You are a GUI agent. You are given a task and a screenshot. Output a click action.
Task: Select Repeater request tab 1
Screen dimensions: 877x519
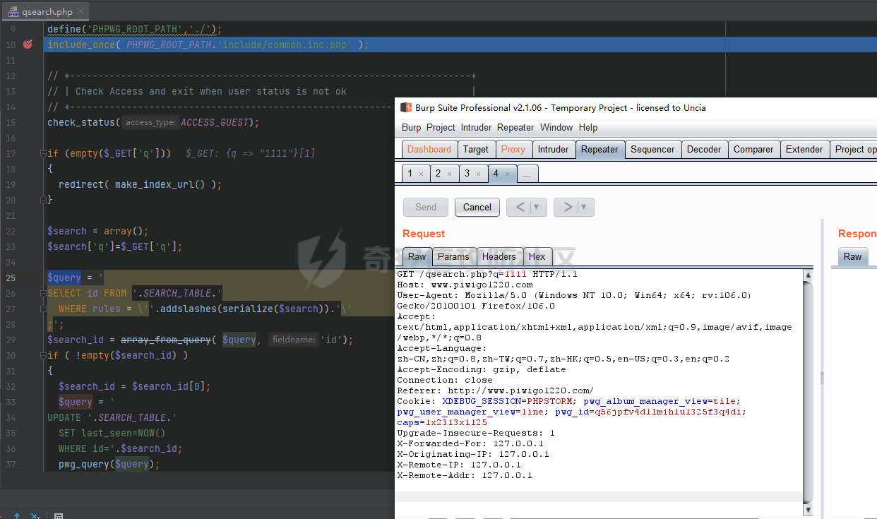[x=415, y=174]
